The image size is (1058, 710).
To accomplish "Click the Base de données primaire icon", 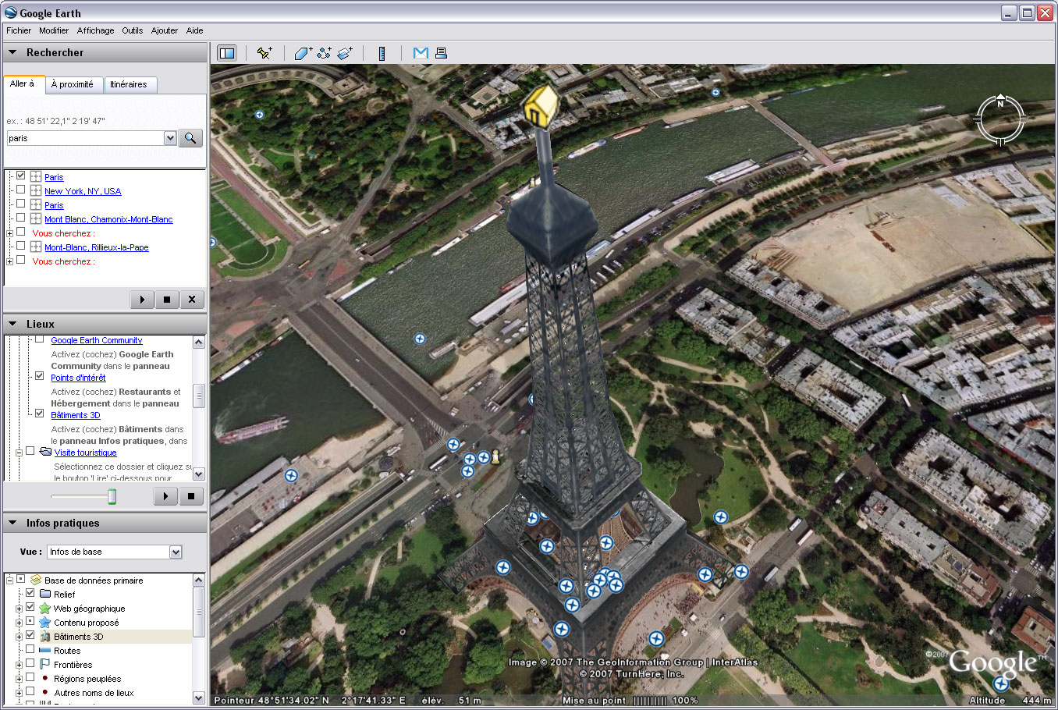I will click(x=36, y=580).
